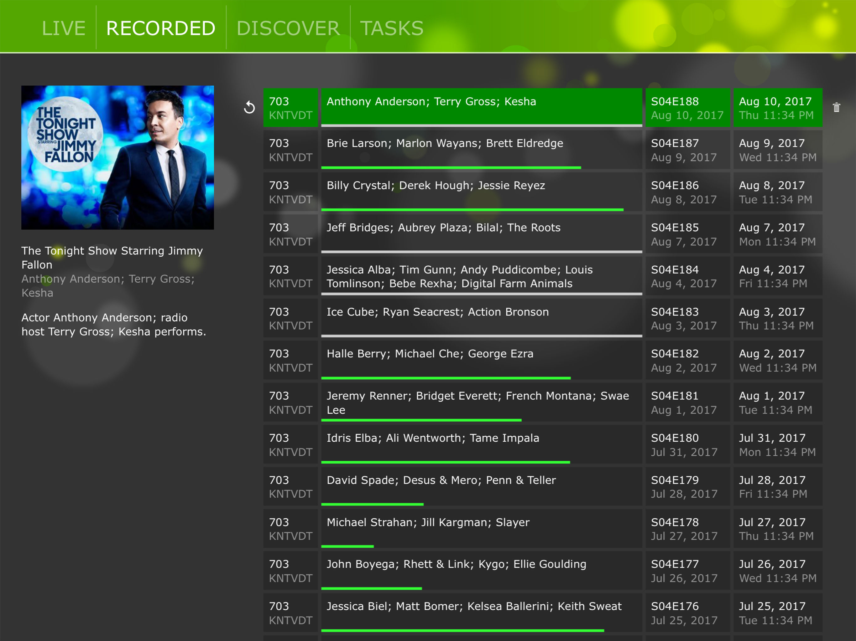Screen dimensions: 856x641
Task: Select the Jul 31, 2017 Mon 11:34 PM cell
Action: tap(778, 444)
